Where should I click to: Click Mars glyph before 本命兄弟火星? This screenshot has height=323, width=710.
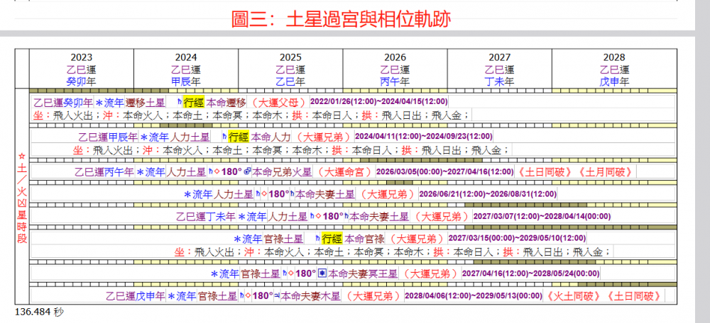[246, 172]
